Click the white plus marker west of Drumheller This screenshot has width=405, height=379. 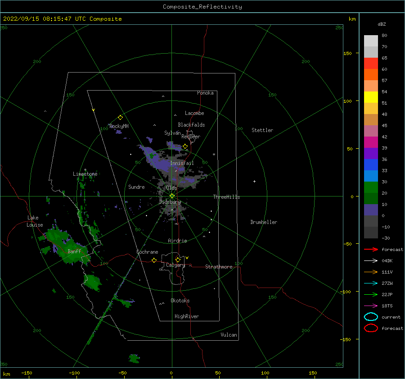(x=254, y=181)
